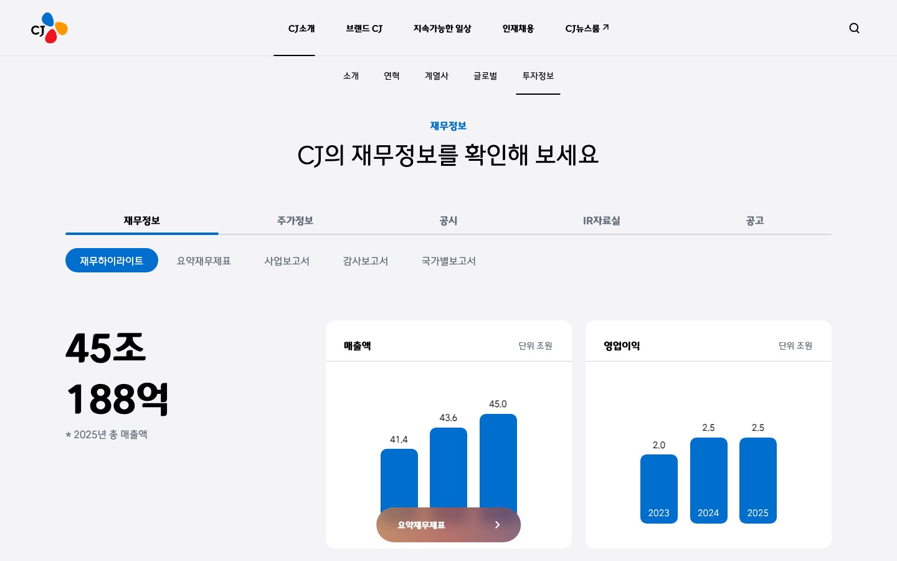This screenshot has width=897, height=561.
Task: Click the 'CJ의 재무정보를 확인해 보세요' heading
Action: point(448,155)
